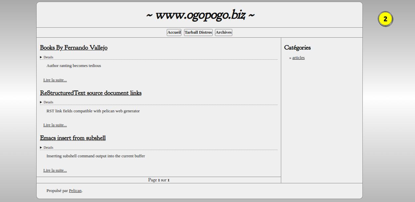Click the Page 1 sur 1 pagination bar
Viewport: 415px width, 202px height.
[159, 180]
